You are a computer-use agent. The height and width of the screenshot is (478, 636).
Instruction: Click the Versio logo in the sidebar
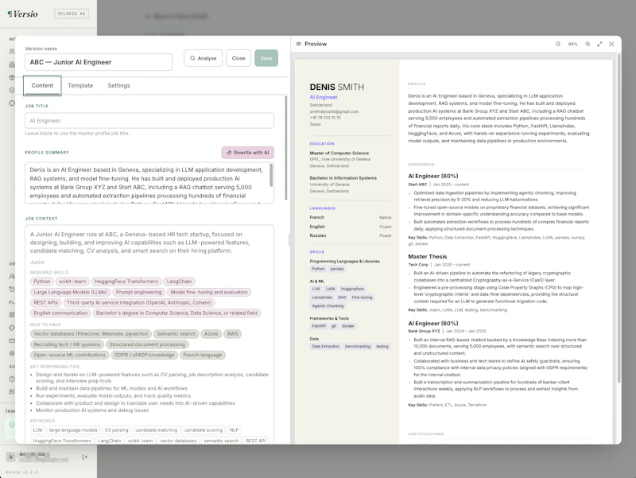coord(23,14)
